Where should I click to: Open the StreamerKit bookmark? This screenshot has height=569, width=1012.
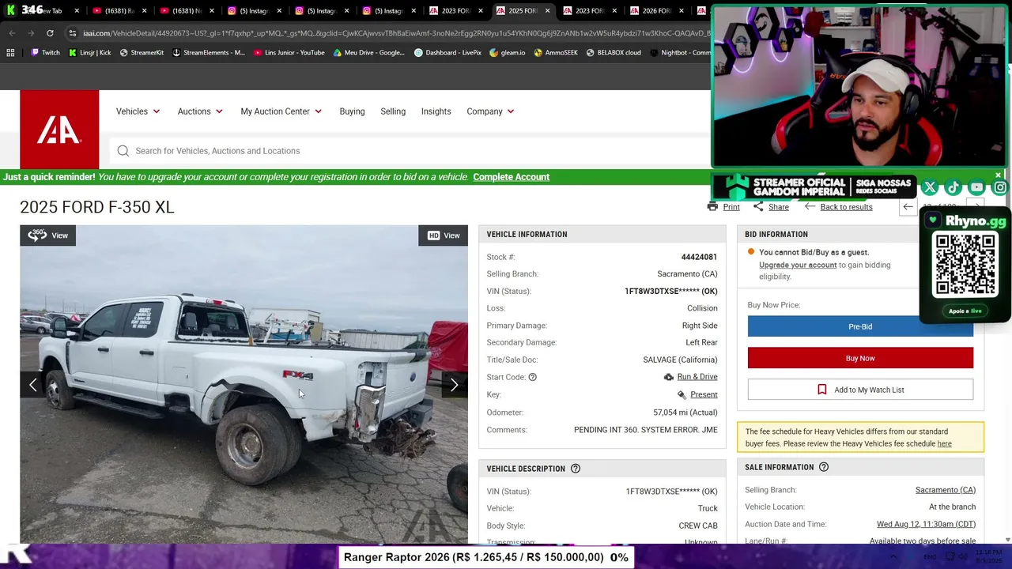pos(142,53)
